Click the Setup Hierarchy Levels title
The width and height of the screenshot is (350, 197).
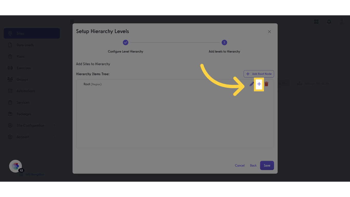tap(102, 31)
